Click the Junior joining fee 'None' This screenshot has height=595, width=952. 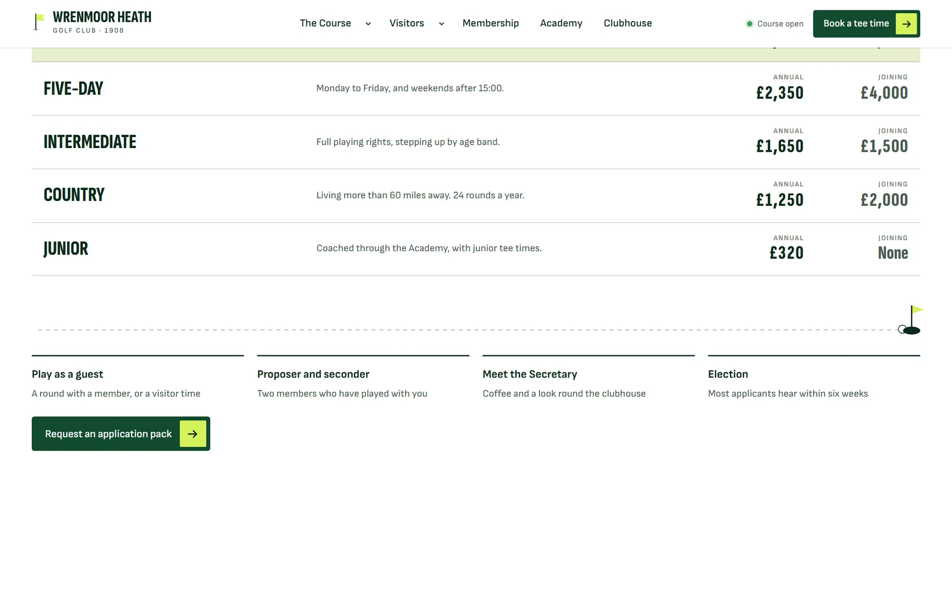(x=893, y=253)
